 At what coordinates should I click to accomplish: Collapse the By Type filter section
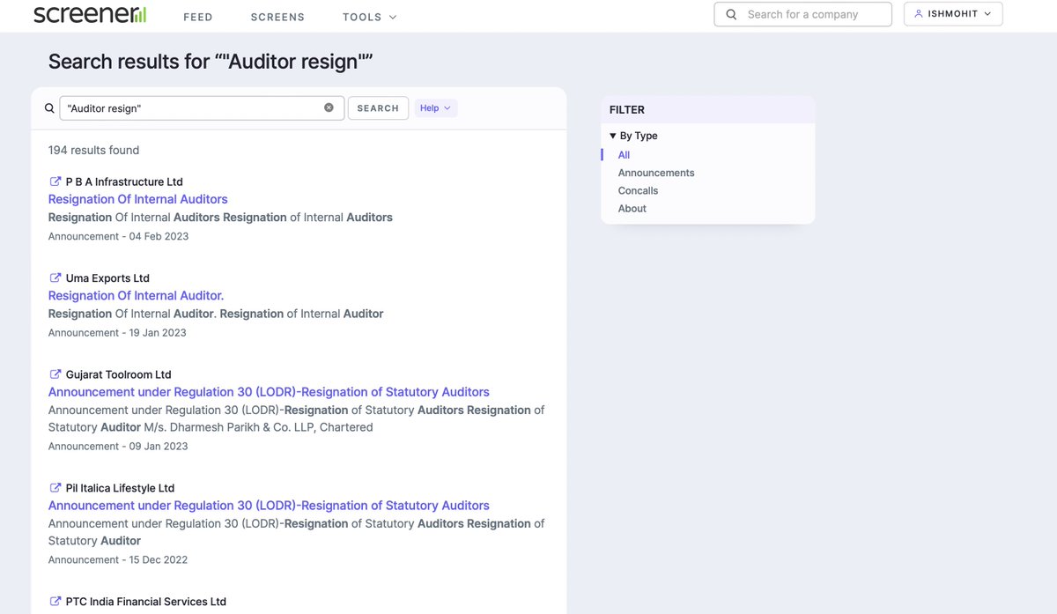(633, 136)
